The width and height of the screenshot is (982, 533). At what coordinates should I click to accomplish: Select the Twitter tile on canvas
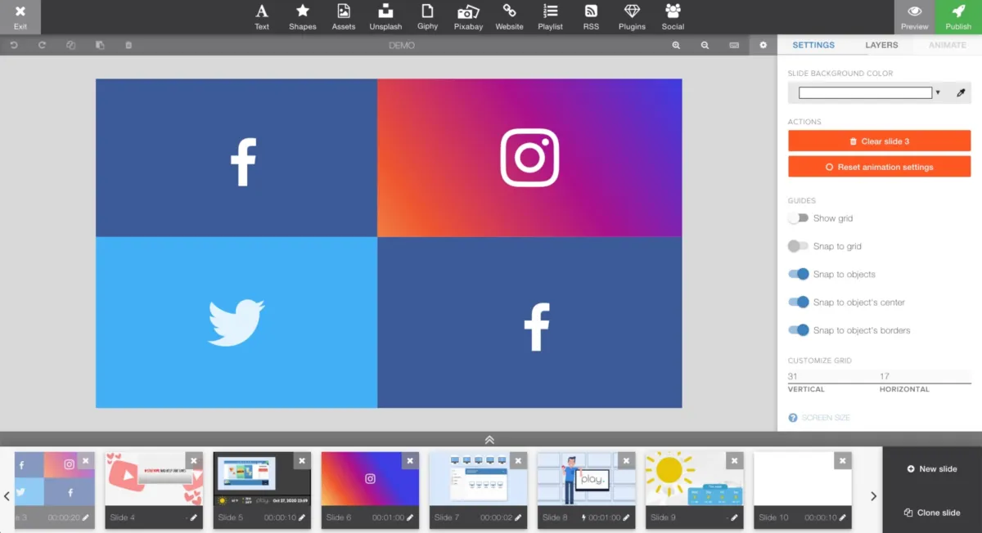236,322
